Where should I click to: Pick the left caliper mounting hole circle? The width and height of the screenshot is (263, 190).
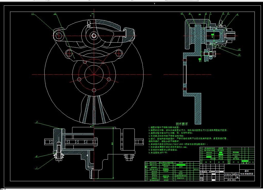[x=69, y=53]
